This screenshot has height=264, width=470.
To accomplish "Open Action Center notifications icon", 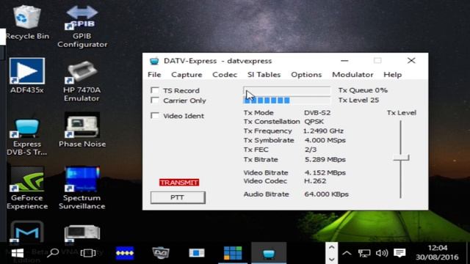I will click(x=399, y=253).
